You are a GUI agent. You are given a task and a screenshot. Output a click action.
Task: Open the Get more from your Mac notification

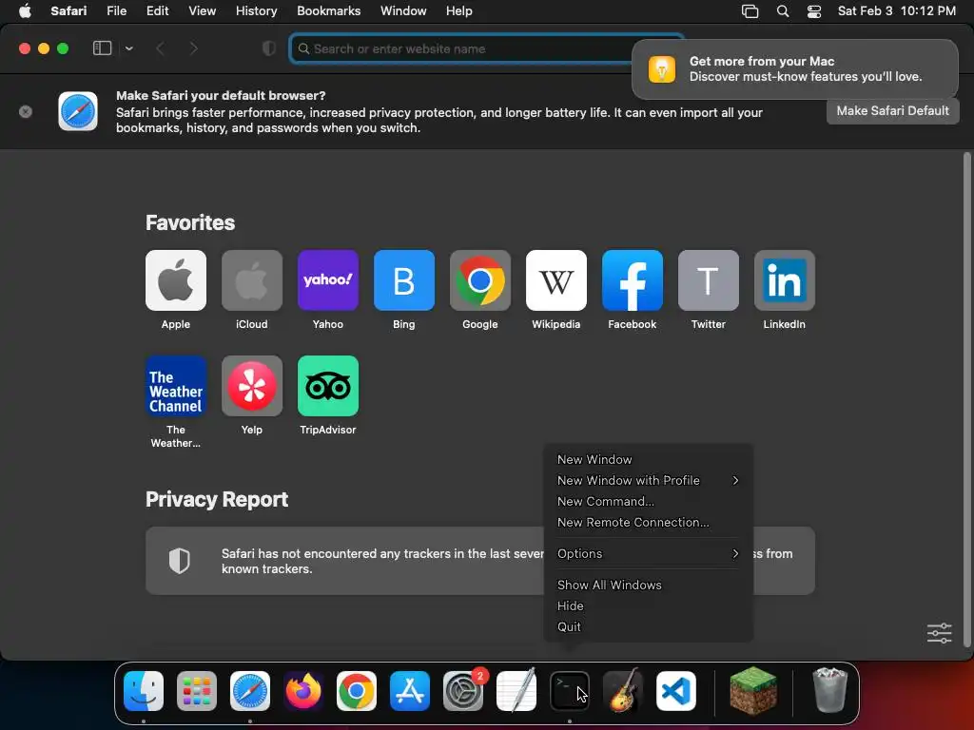point(794,68)
